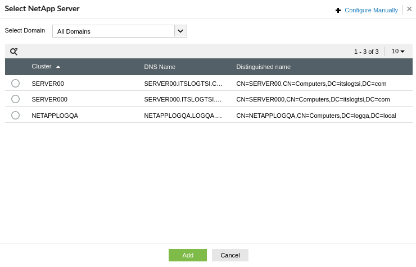Click the NETAPPLOGQA cluster name cell
Screen dimensions: 416x267
point(55,116)
